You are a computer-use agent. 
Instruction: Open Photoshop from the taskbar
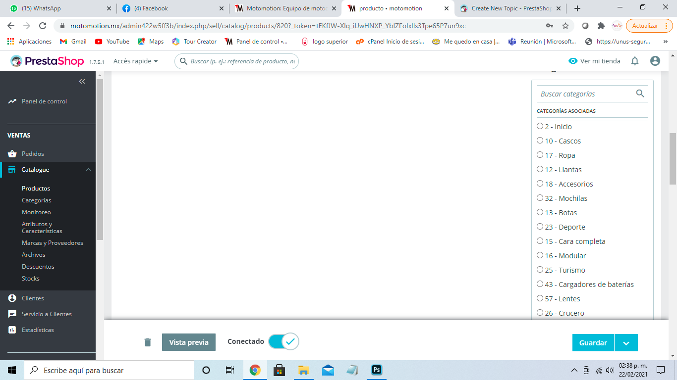click(377, 370)
